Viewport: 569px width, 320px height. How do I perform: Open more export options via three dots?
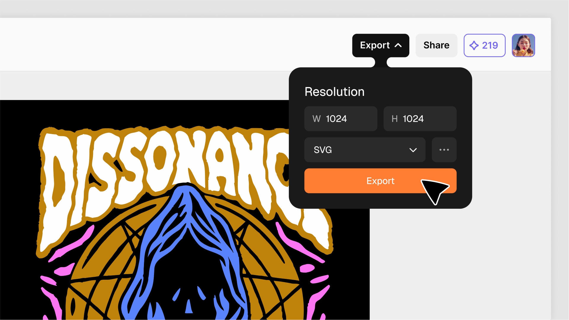click(444, 150)
